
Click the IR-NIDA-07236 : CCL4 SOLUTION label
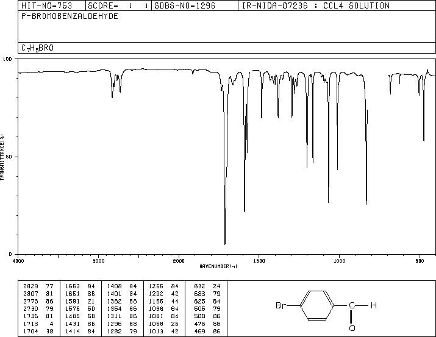tap(316, 5)
